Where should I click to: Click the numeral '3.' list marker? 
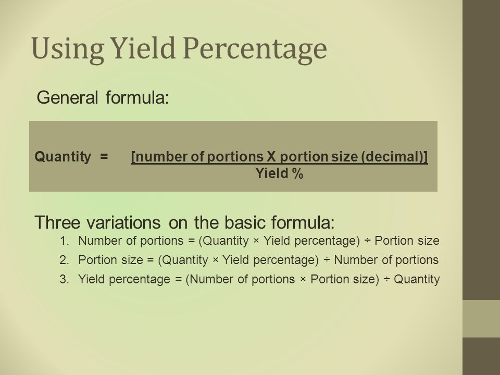(x=65, y=279)
